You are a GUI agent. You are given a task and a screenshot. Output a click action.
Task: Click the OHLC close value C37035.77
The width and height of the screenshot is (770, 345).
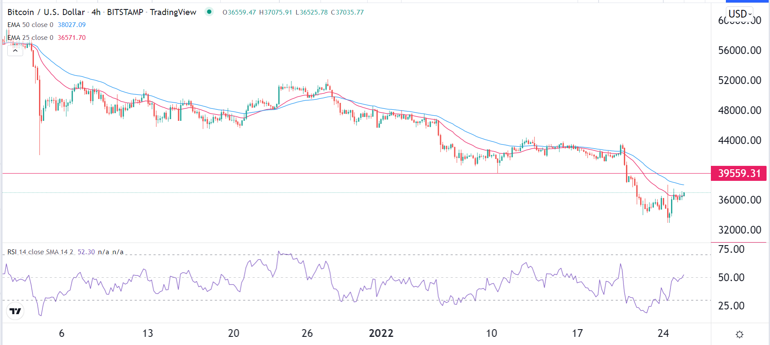(x=347, y=12)
